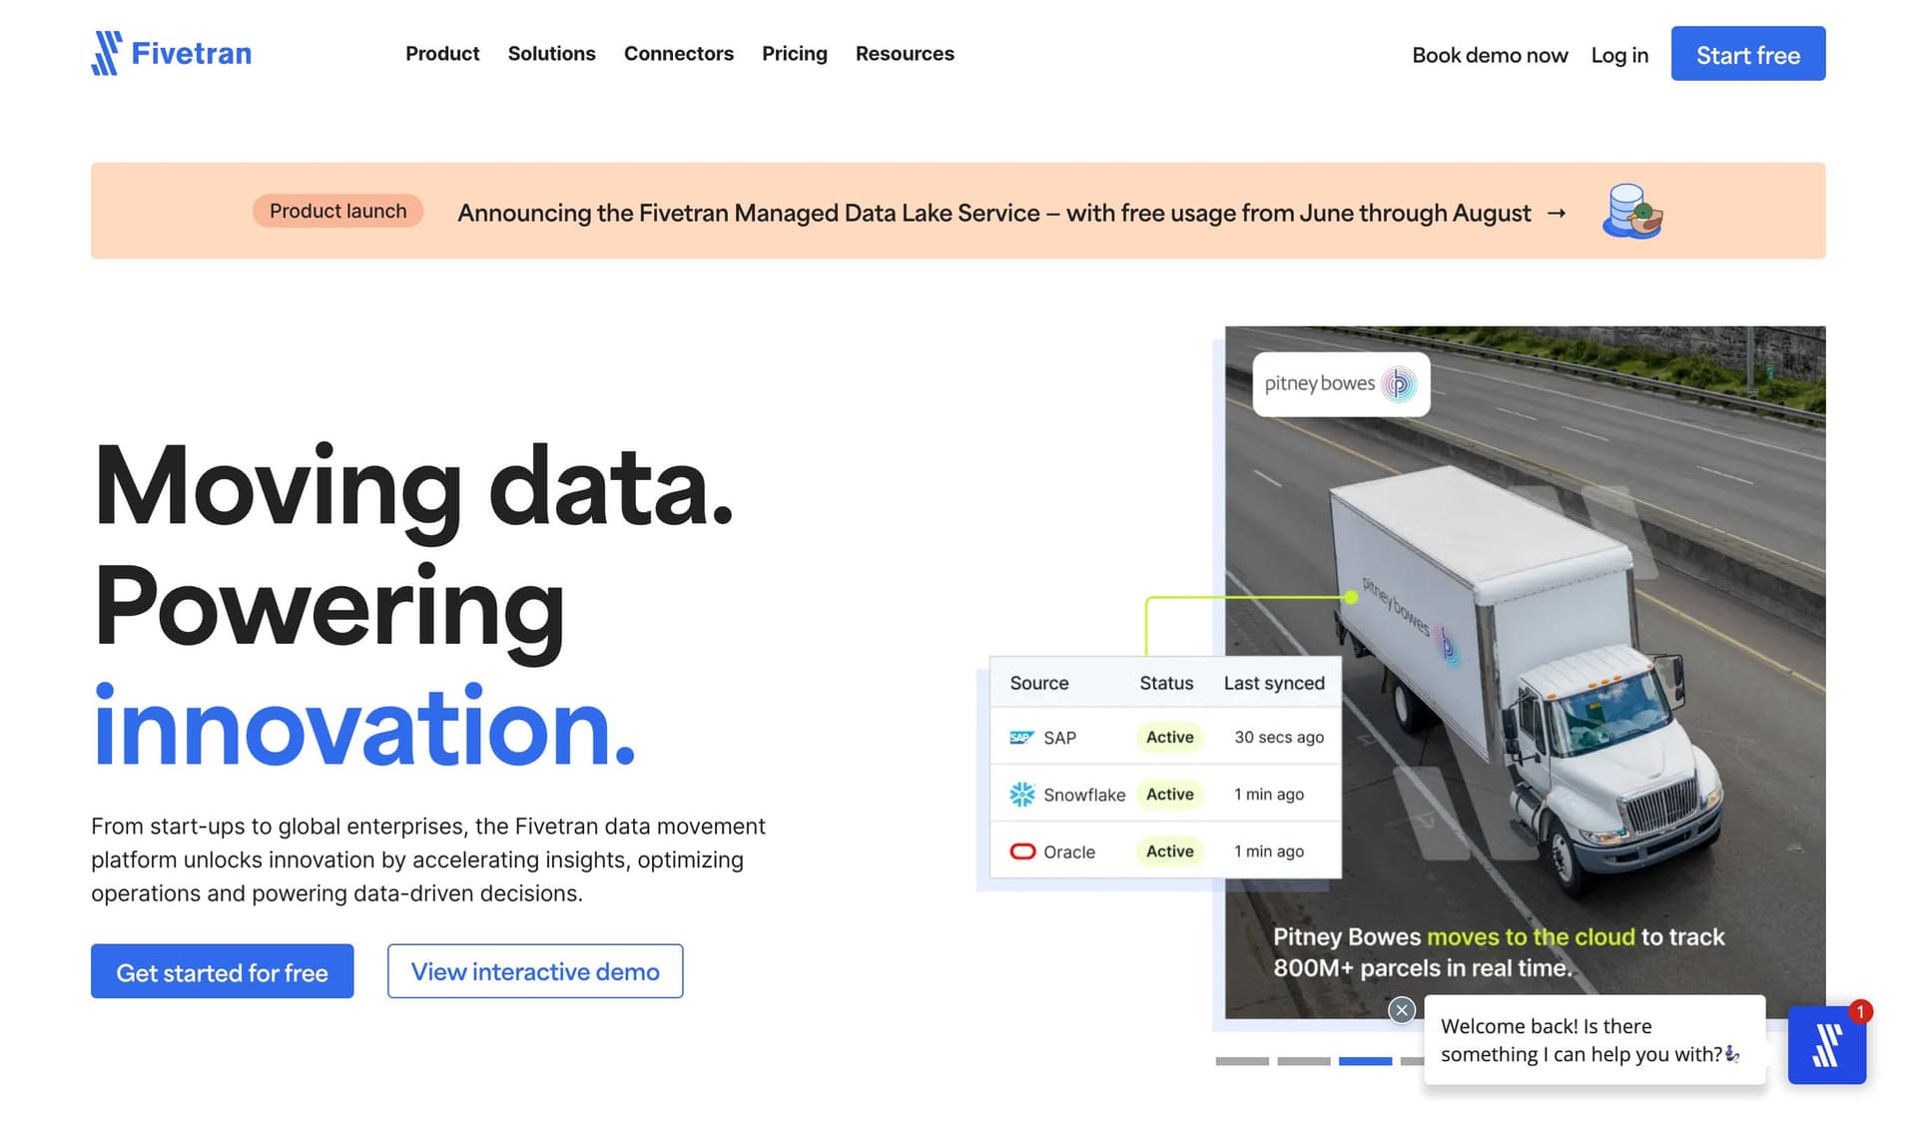1917x1135 pixels.
Task: Click 'Moving data. Powering innovation.' heading
Action: pyautogui.click(x=413, y=605)
